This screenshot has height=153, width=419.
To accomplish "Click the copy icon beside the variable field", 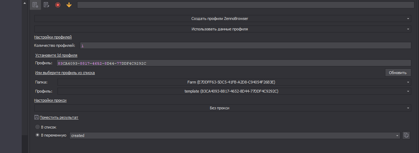I will tap(406, 135).
